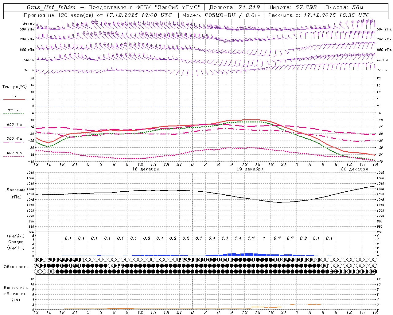393x315 pixels.
Task: Click the forecast start time 17.12.2025 12:00 UTC
Action: tap(139, 15)
